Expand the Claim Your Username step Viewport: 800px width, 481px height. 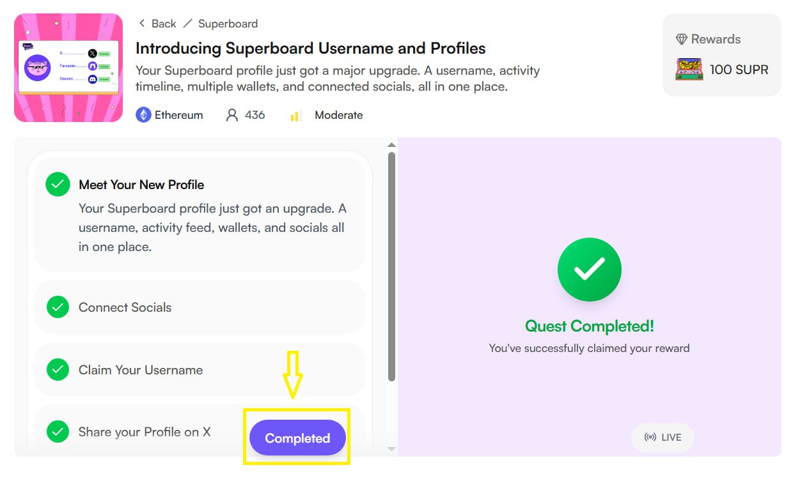[x=200, y=370]
